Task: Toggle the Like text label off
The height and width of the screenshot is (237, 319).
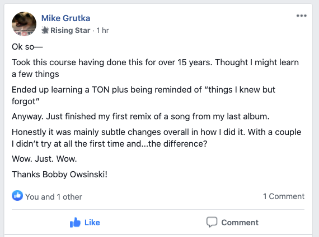Action: click(92, 223)
